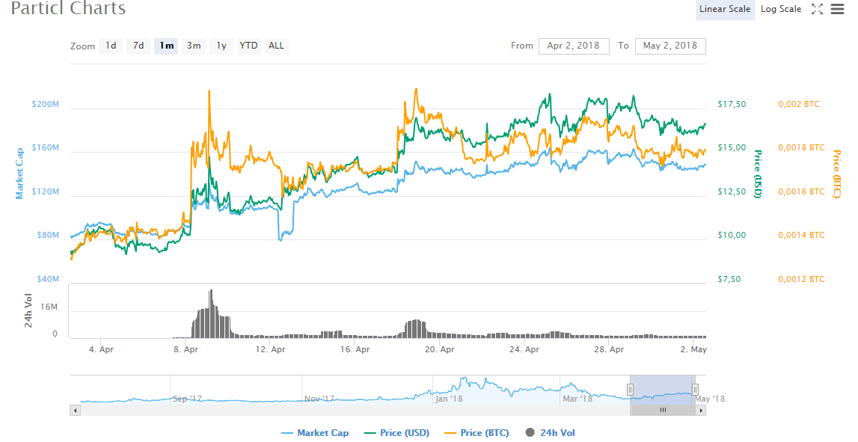Click the 28. Apr axis label
The height and width of the screenshot is (442, 858).
click(609, 349)
